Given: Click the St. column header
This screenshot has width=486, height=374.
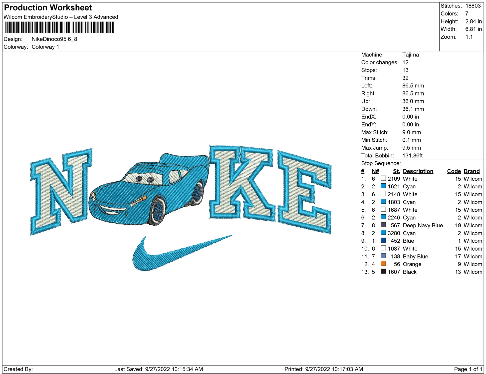Looking at the screenshot, I should click(x=396, y=171).
